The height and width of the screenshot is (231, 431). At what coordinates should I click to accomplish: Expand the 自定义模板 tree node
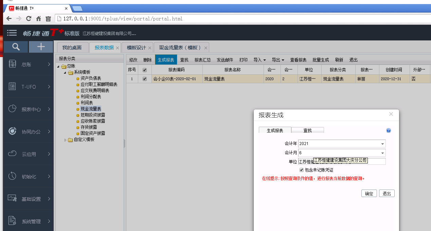tap(65, 140)
